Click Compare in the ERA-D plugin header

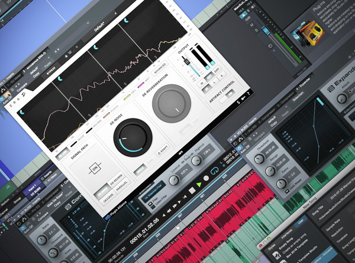pos(22,88)
